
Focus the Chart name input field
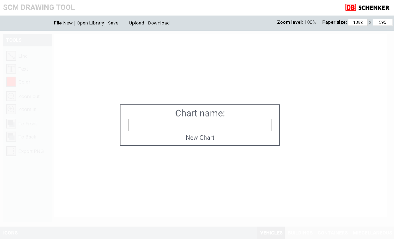(x=200, y=125)
